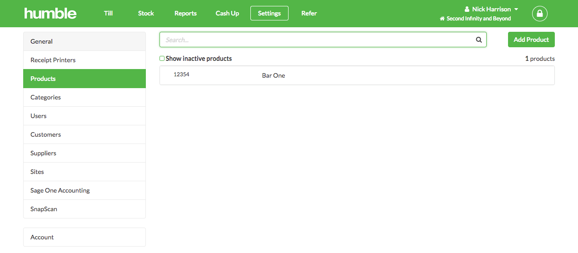Image resolution: width=578 pixels, height=253 pixels.
Task: Open Receipt Printers settings
Action: click(x=85, y=60)
